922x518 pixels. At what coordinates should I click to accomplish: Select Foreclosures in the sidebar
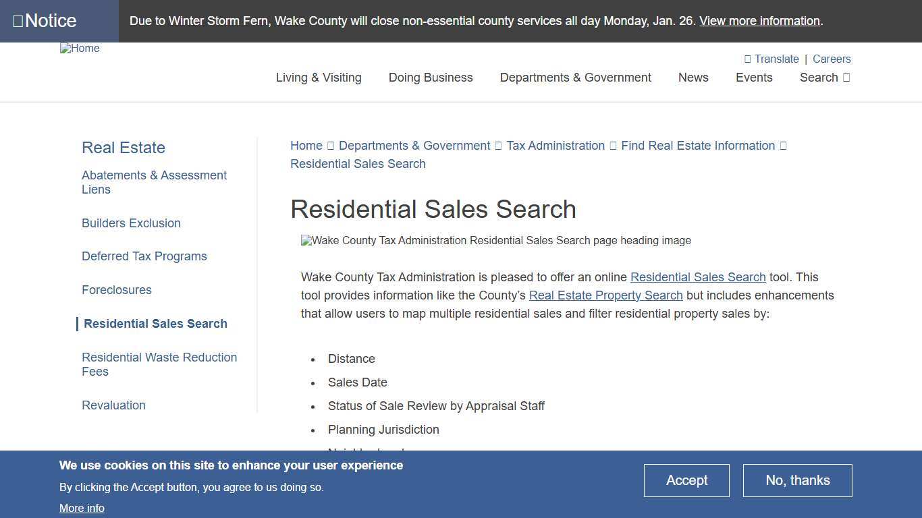pos(116,290)
